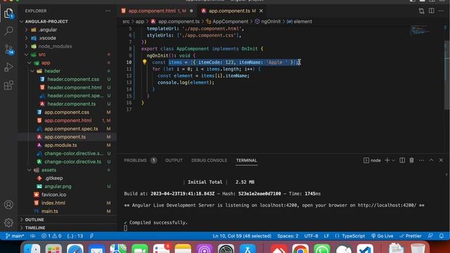The height and width of the screenshot is (253, 450).
Task: Open header.component.css file
Action: pyautogui.click(x=67, y=79)
